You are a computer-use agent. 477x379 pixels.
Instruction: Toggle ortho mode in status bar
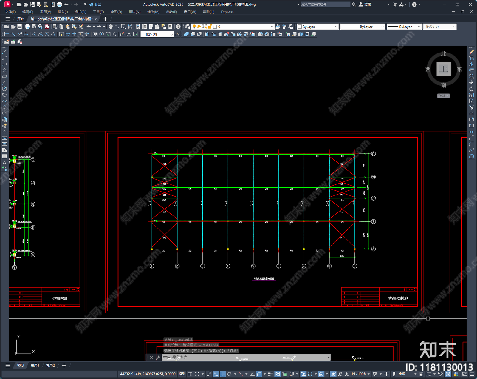(x=223, y=374)
